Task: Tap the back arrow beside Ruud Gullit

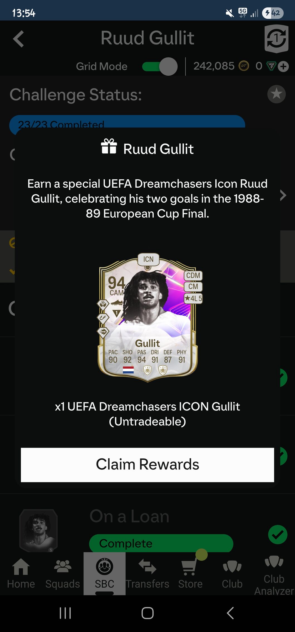Action: [19, 39]
